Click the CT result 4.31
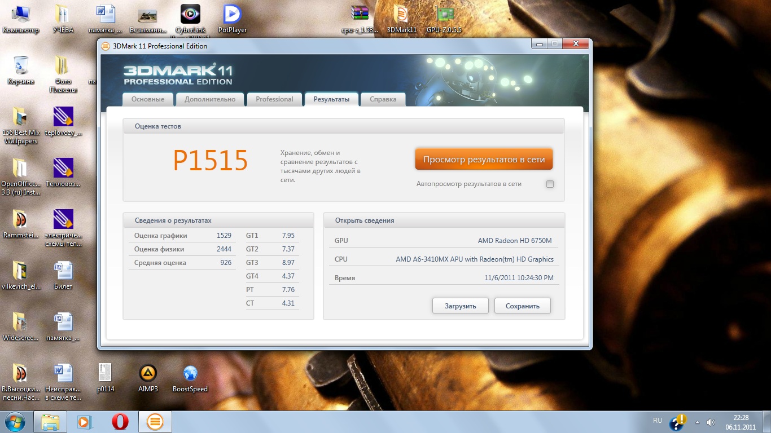This screenshot has width=771, height=433. tap(288, 303)
